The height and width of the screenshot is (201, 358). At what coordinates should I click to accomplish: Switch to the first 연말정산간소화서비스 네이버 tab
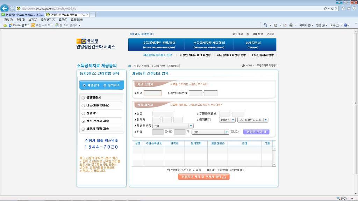click(x=22, y=15)
